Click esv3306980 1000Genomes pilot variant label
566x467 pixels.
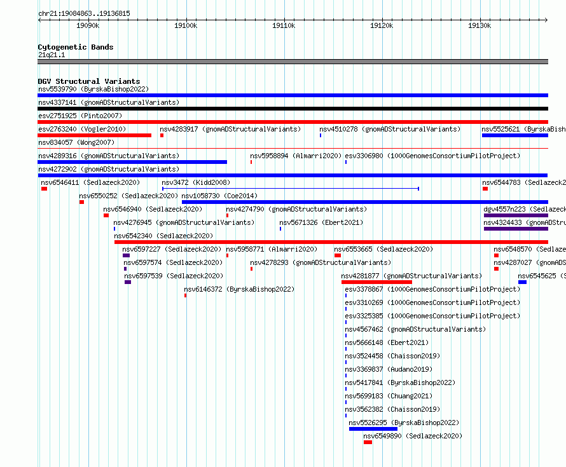coord(432,156)
